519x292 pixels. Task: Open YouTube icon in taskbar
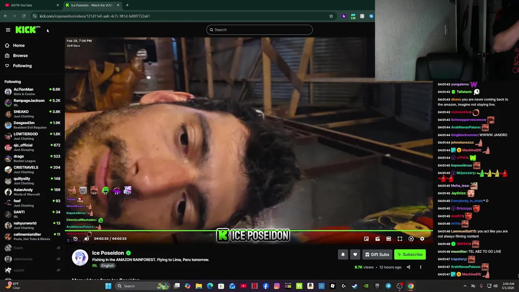pyautogui.click(x=243, y=286)
